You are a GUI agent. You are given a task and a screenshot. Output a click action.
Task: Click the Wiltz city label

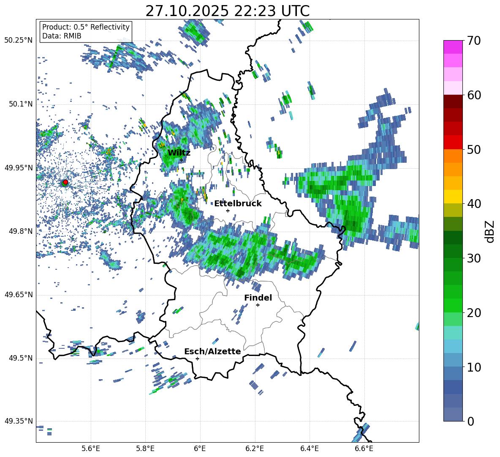(179, 153)
